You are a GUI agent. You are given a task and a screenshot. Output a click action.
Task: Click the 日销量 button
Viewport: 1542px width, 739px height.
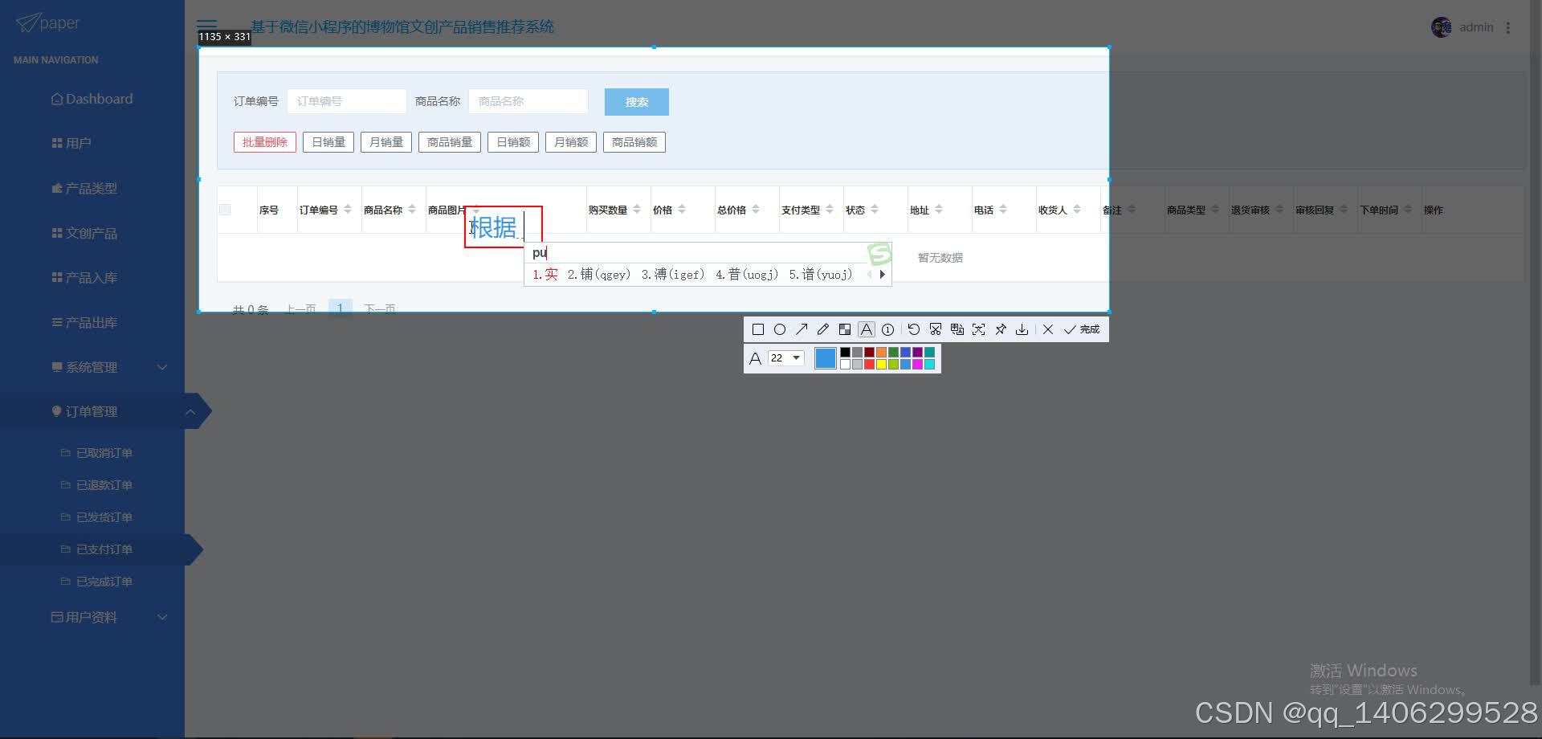(x=328, y=142)
